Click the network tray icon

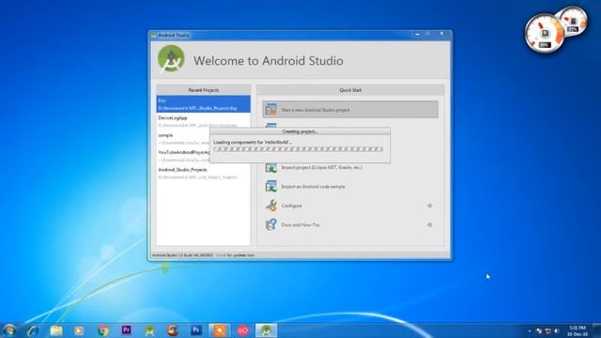pyautogui.click(x=548, y=331)
